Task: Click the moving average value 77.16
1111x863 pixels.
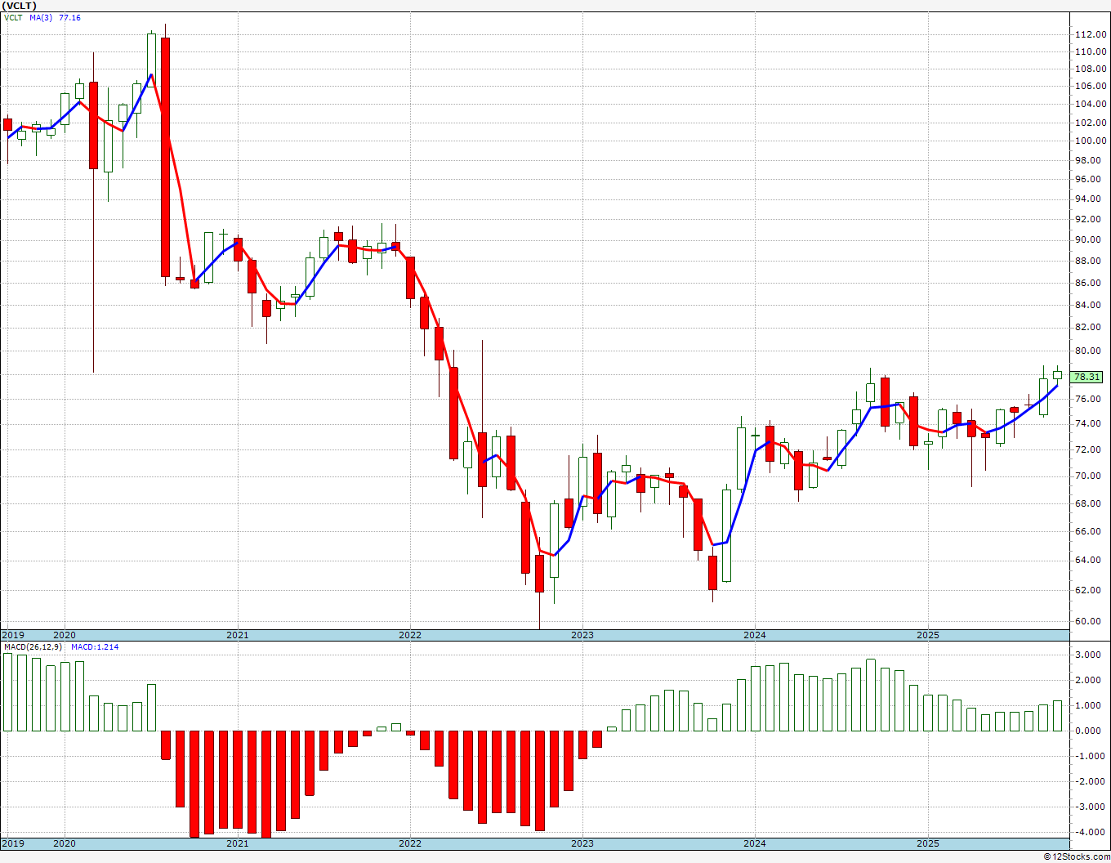Action: (69, 18)
